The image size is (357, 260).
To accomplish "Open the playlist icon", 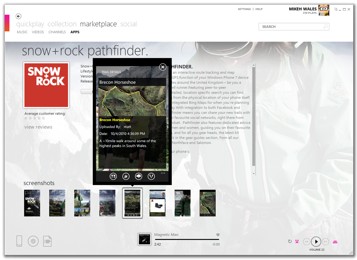I will tap(47, 241).
